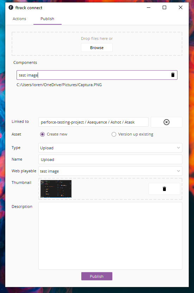
Task: Click the Linked to path field
Action: coord(93,122)
